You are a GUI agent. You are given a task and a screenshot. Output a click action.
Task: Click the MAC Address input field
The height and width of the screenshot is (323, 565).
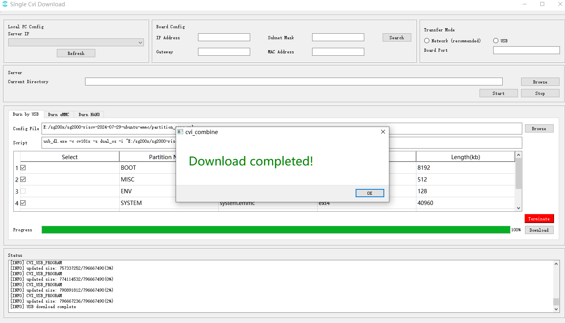338,52
